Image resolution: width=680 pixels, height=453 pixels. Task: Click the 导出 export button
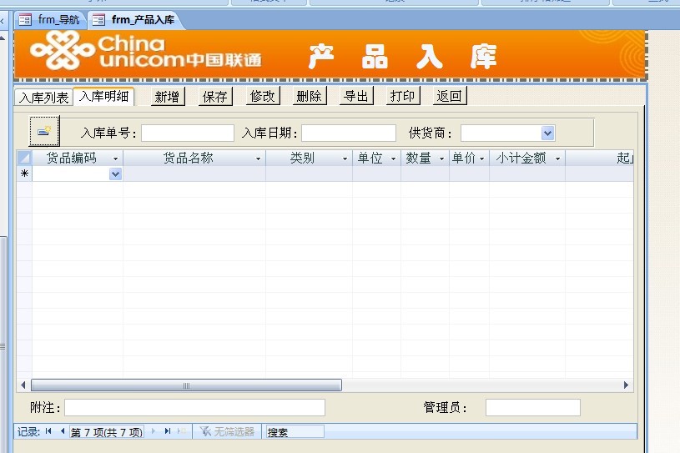pos(355,97)
